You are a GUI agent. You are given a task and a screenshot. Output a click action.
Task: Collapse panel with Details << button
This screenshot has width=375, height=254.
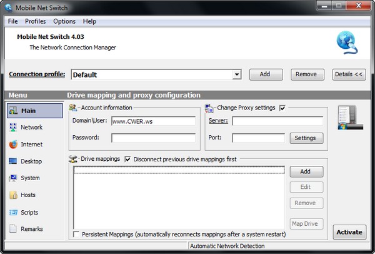click(x=349, y=74)
